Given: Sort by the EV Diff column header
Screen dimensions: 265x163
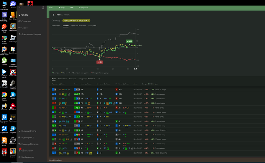Looking at the screenshot, I should click(151, 84).
